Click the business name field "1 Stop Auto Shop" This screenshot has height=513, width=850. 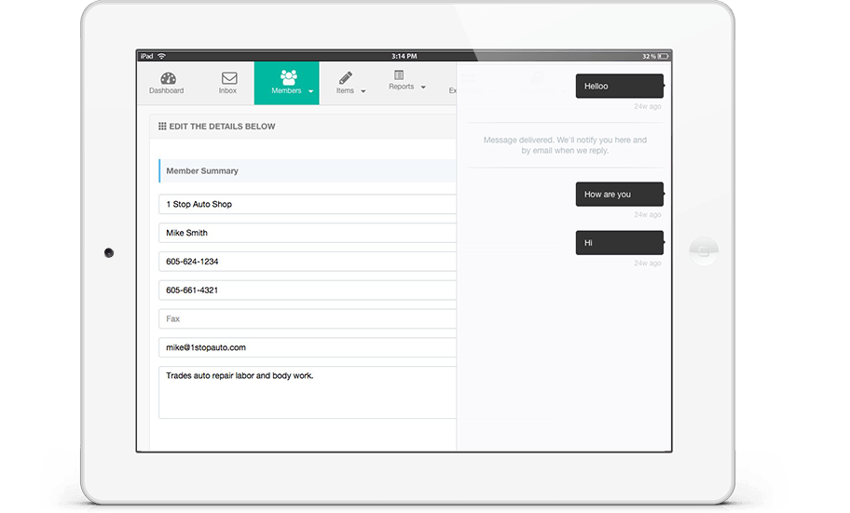coord(308,204)
